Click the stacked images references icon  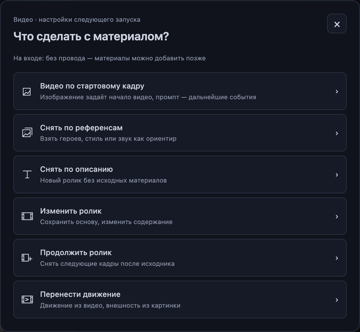click(x=27, y=133)
